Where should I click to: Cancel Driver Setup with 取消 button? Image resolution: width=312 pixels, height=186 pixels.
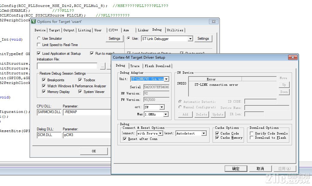click(x=260, y=169)
